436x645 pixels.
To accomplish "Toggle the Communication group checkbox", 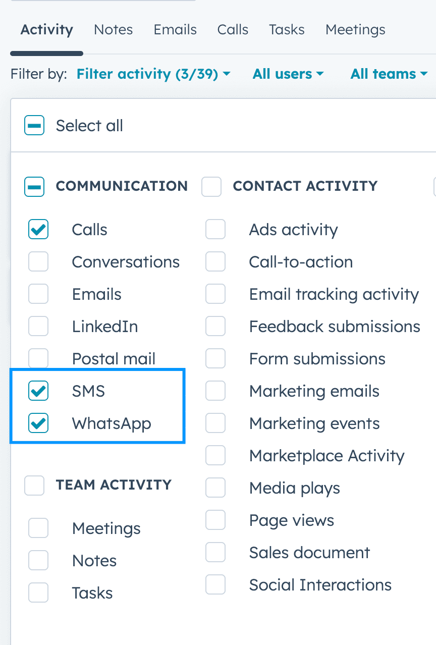I will [x=34, y=186].
